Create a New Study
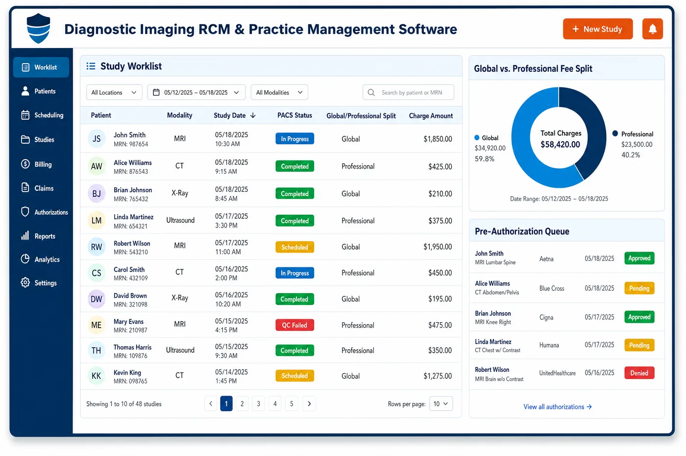This screenshot has height=456, width=686. pos(598,29)
